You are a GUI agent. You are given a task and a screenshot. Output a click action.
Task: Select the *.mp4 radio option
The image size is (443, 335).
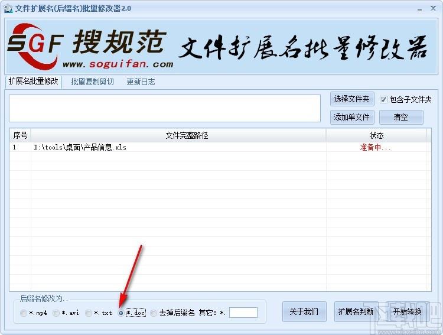click(x=24, y=313)
